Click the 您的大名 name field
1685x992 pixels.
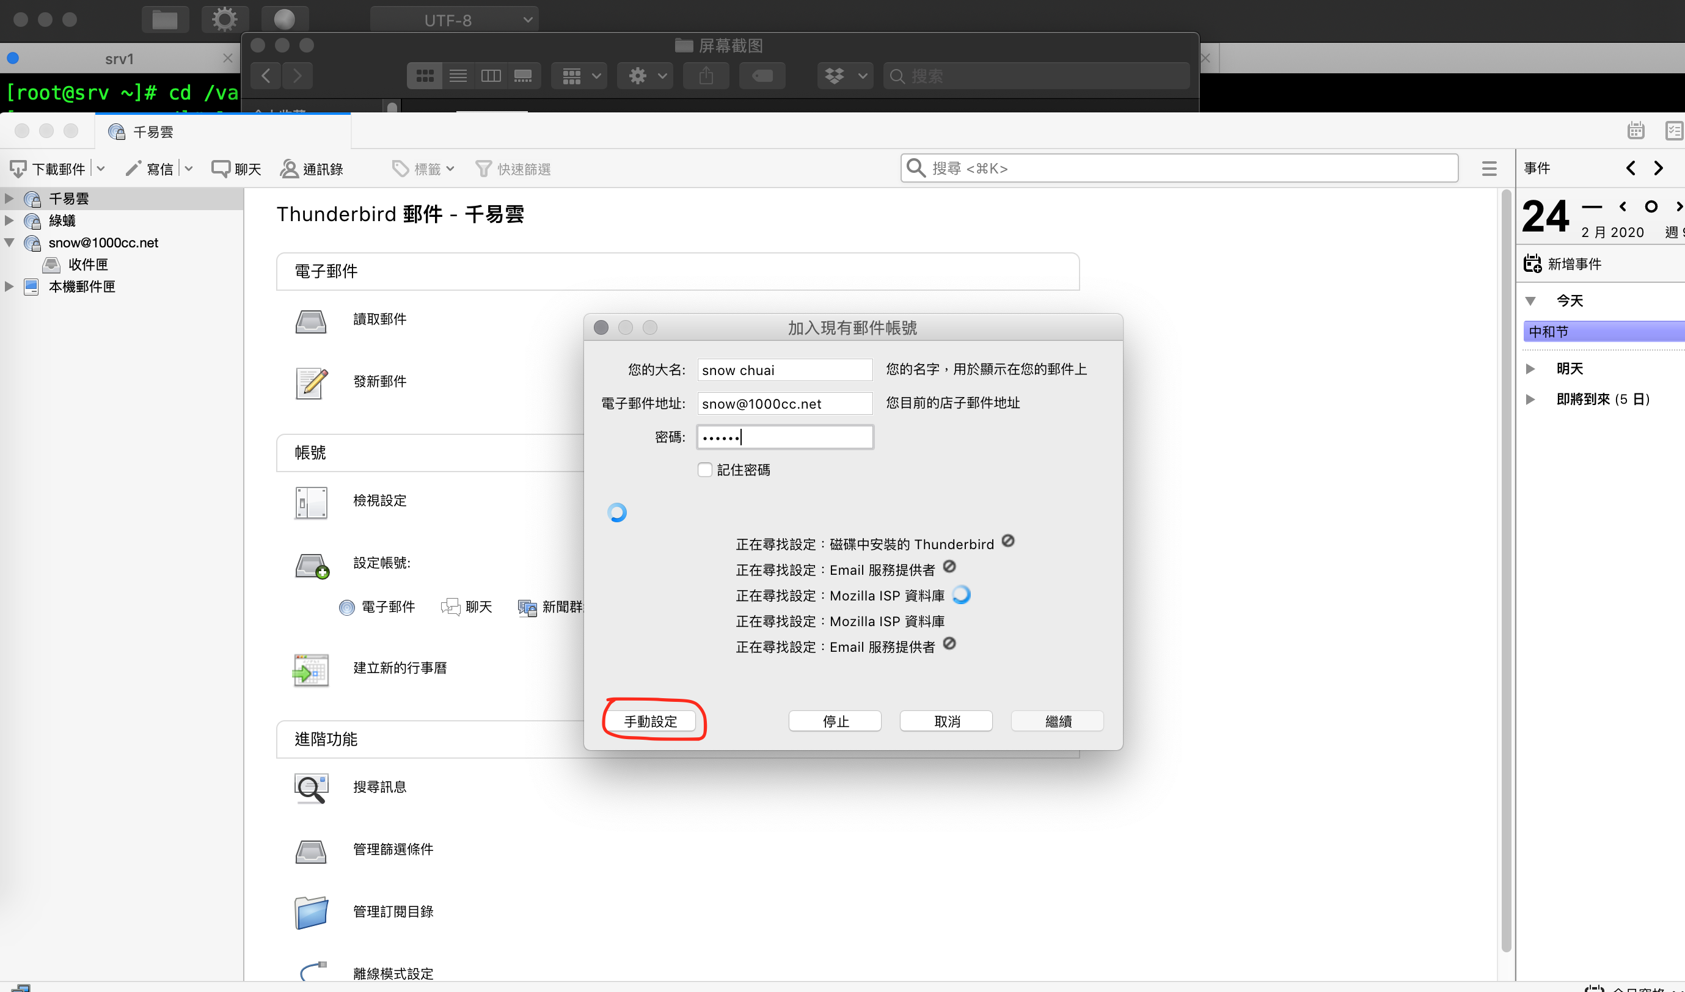tap(784, 370)
